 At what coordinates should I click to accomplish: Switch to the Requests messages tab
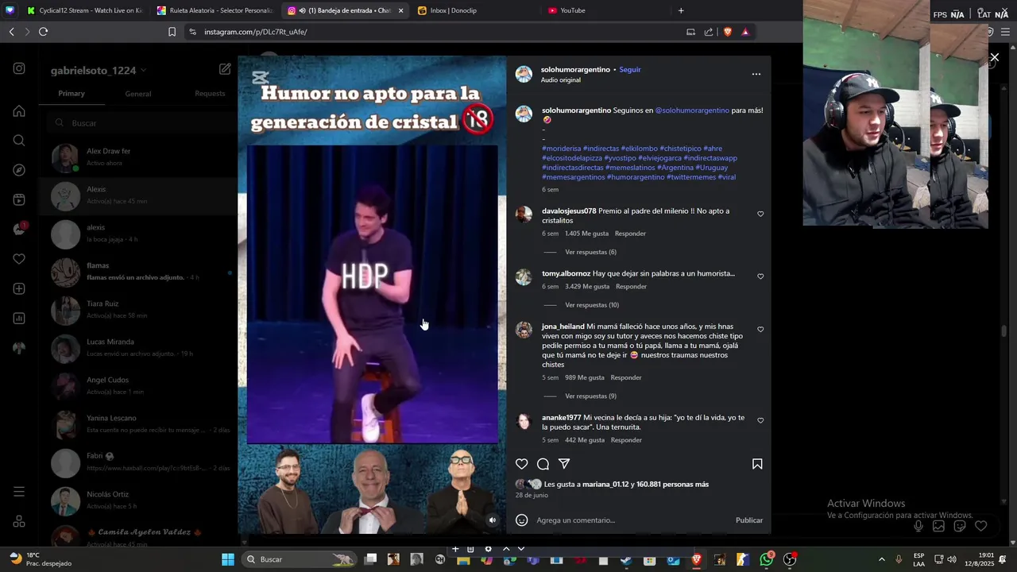click(x=210, y=94)
